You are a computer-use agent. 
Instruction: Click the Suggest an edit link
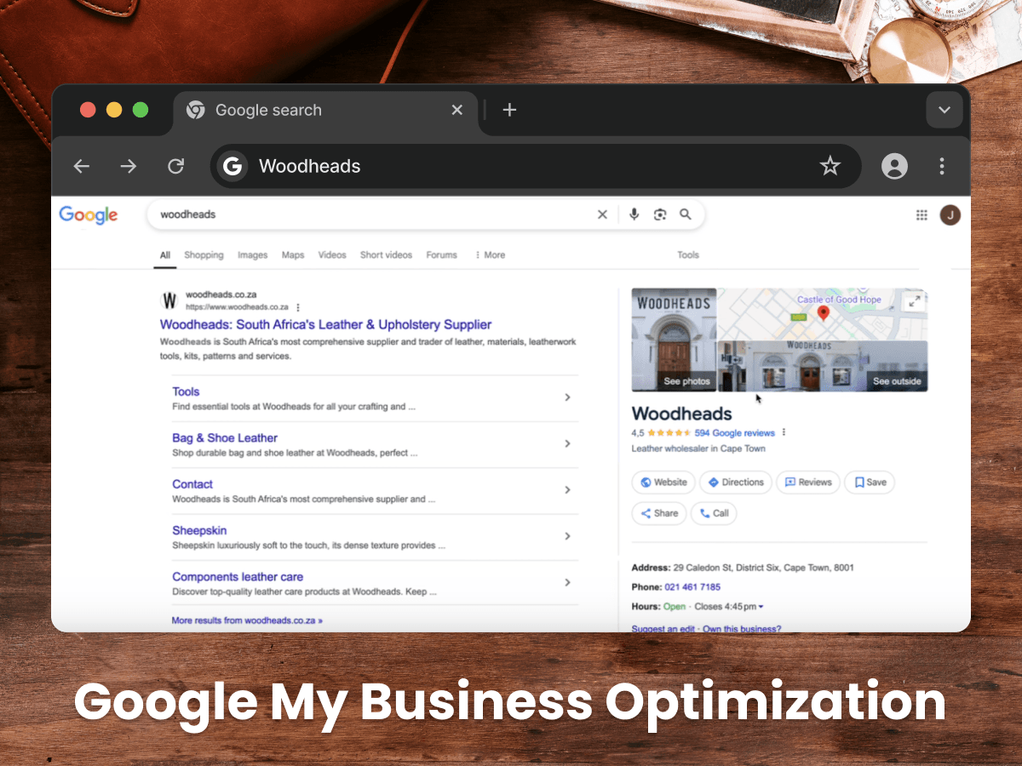coord(663,630)
